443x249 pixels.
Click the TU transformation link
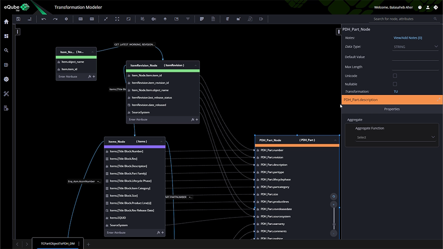coord(396,92)
